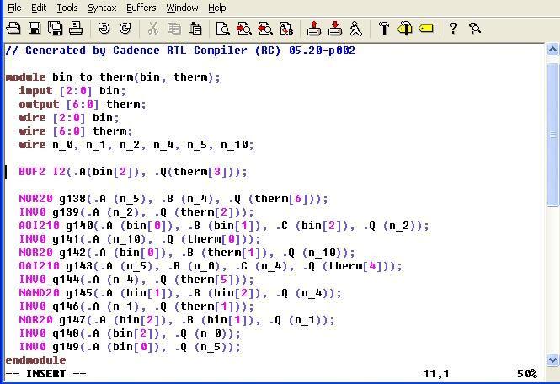Image resolution: width=560 pixels, height=384 pixels.
Task: Open the Syntax menu
Action: (x=102, y=8)
